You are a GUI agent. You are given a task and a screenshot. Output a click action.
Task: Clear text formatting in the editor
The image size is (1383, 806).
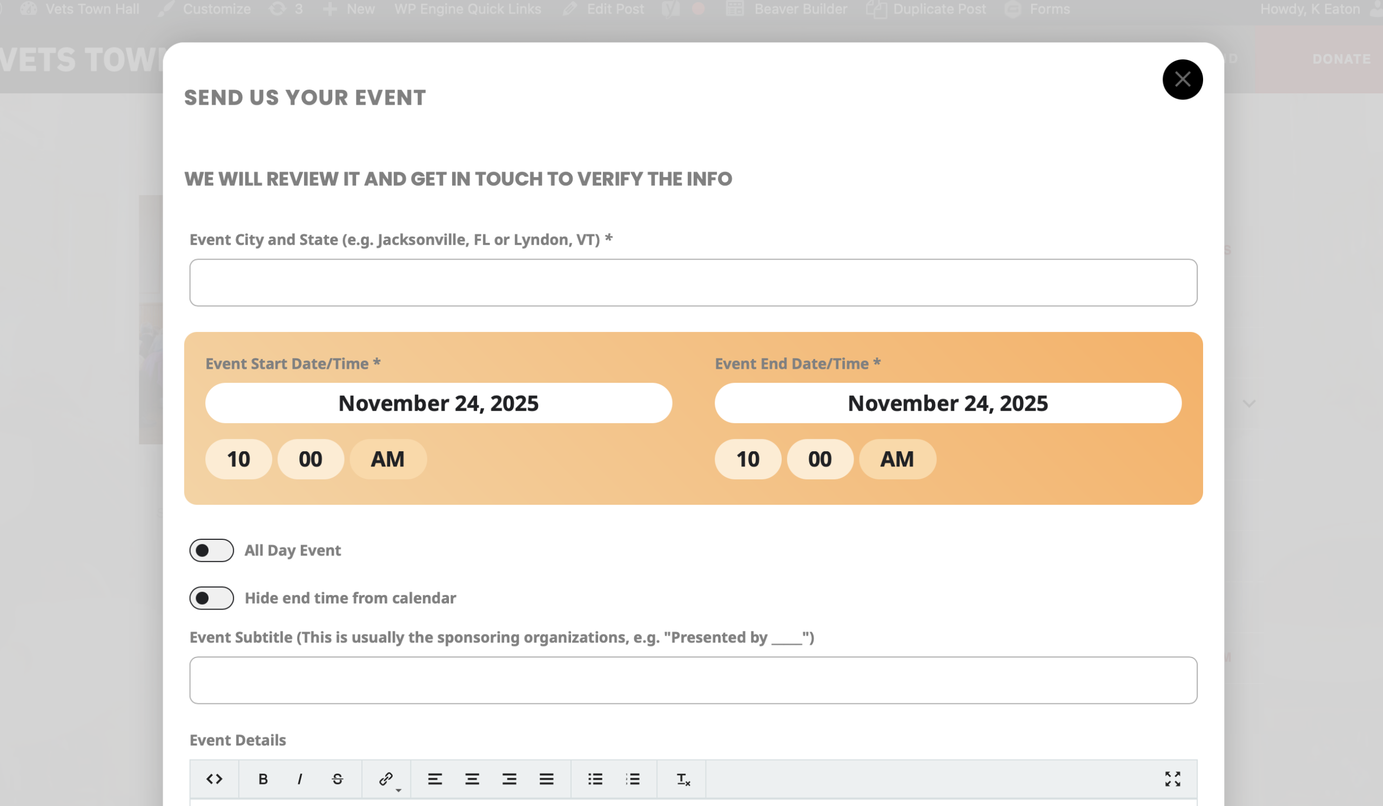[x=683, y=778]
